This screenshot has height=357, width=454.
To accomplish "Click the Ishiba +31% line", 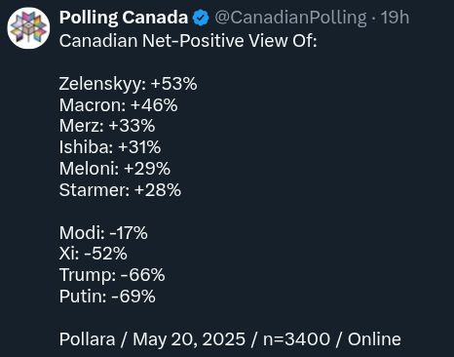I will point(110,147).
